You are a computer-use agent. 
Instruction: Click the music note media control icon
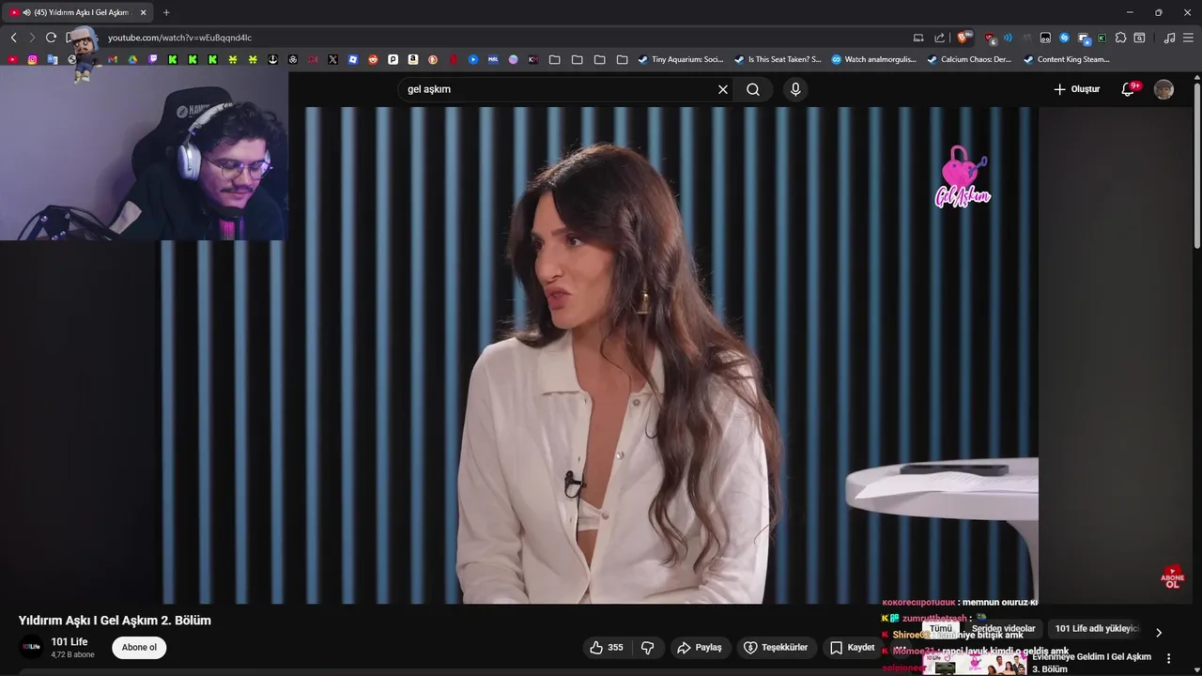[1169, 38]
